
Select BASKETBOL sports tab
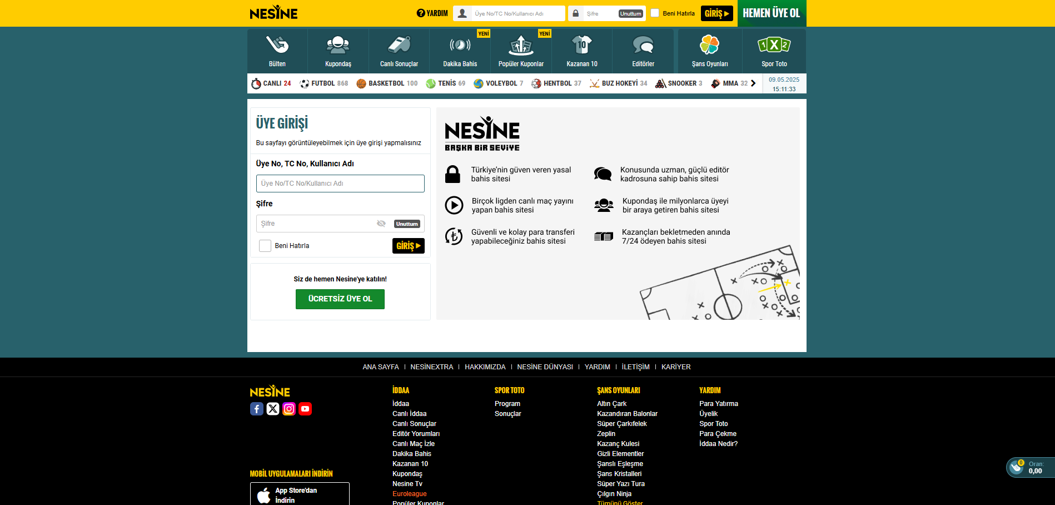click(387, 83)
